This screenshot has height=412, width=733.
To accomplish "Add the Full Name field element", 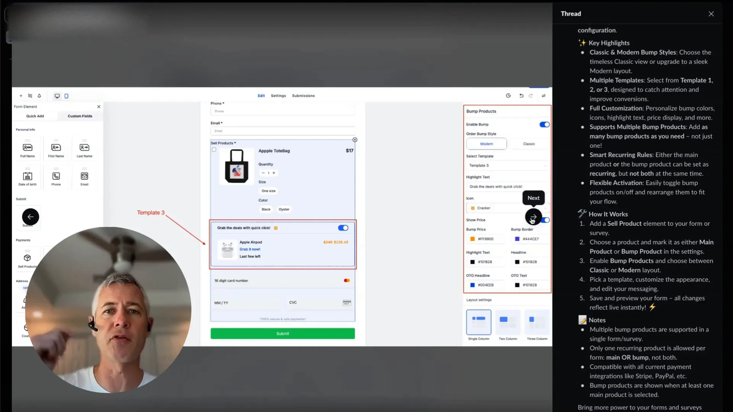I will pos(27,149).
